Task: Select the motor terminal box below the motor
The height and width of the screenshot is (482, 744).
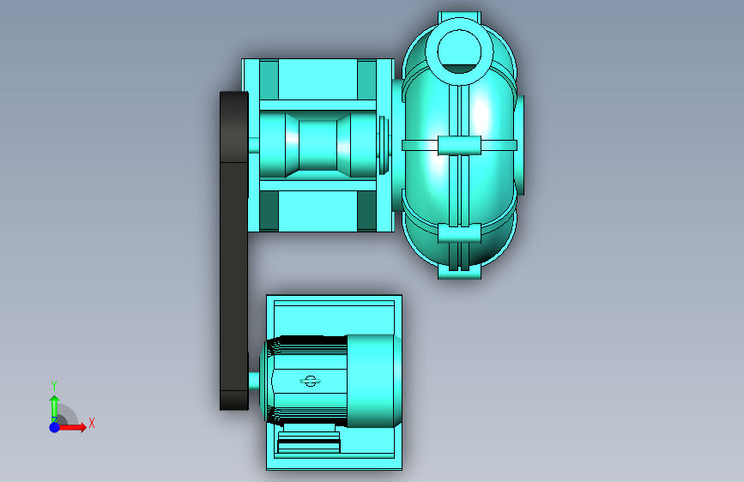Action: [308, 440]
